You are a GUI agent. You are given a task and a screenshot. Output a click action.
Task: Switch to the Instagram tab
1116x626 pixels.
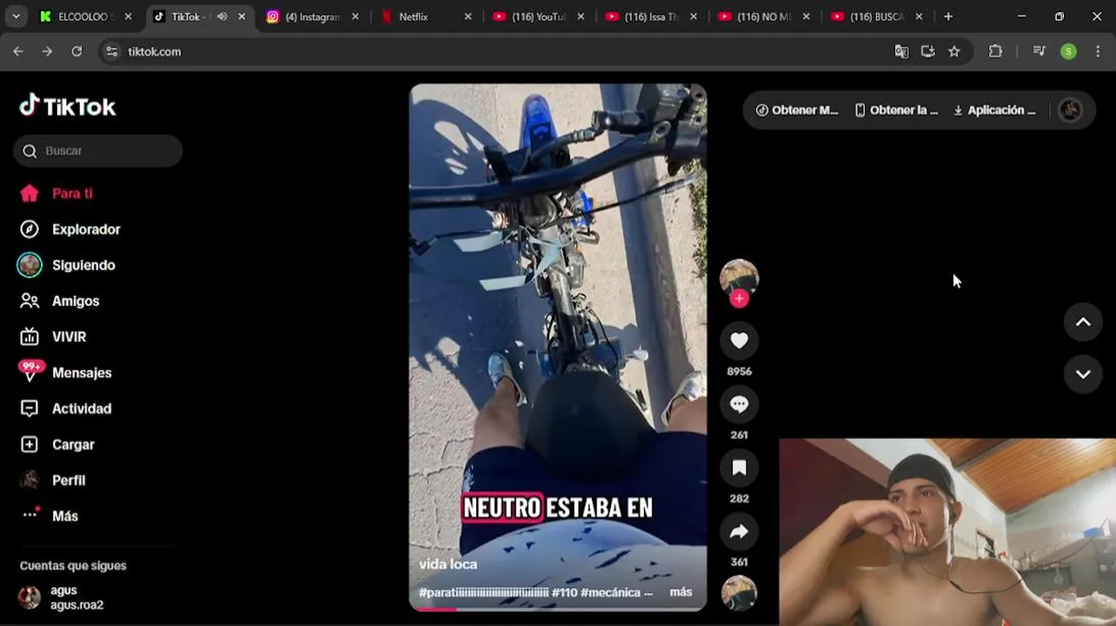(313, 17)
